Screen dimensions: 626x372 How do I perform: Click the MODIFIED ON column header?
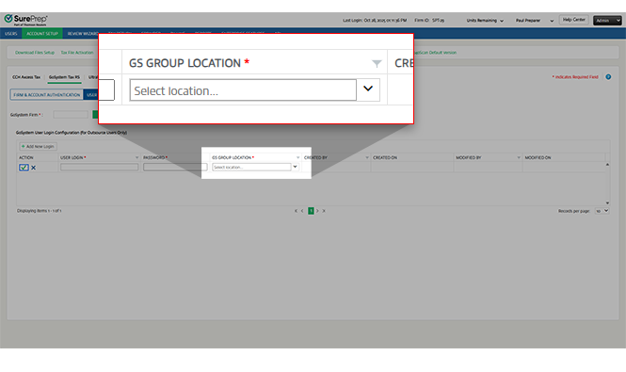[x=538, y=158]
